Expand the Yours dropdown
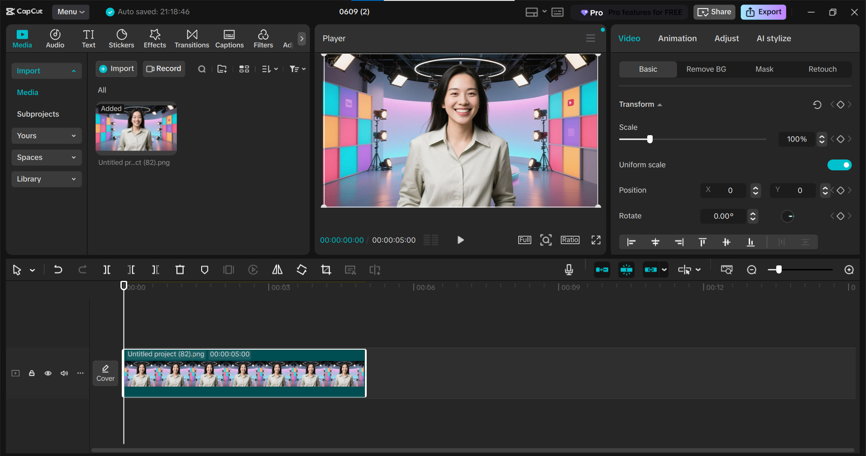The image size is (866, 456). pos(46,136)
